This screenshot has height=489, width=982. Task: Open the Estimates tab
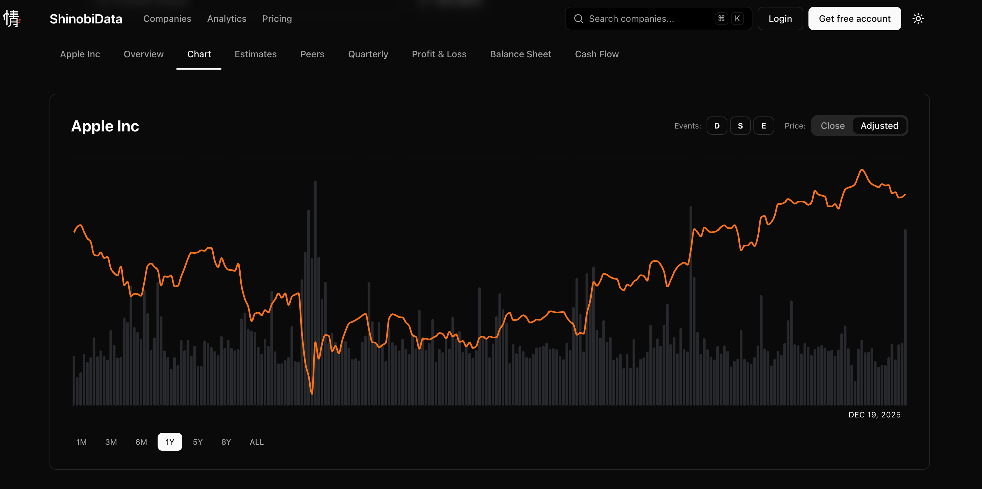255,54
